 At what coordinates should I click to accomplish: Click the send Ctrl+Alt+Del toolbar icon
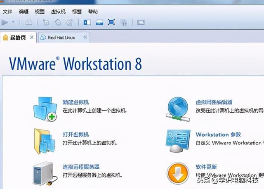(x=28, y=22)
